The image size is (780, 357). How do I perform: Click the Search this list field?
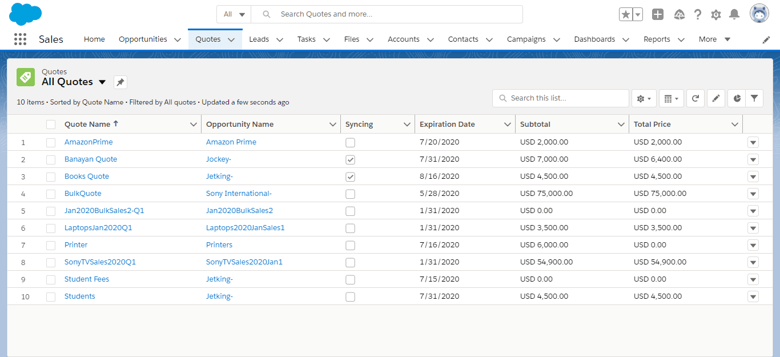coord(561,98)
